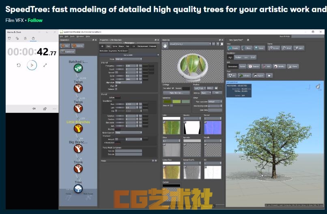Select the upper Twigs node below Batched Leaves

click(x=78, y=88)
